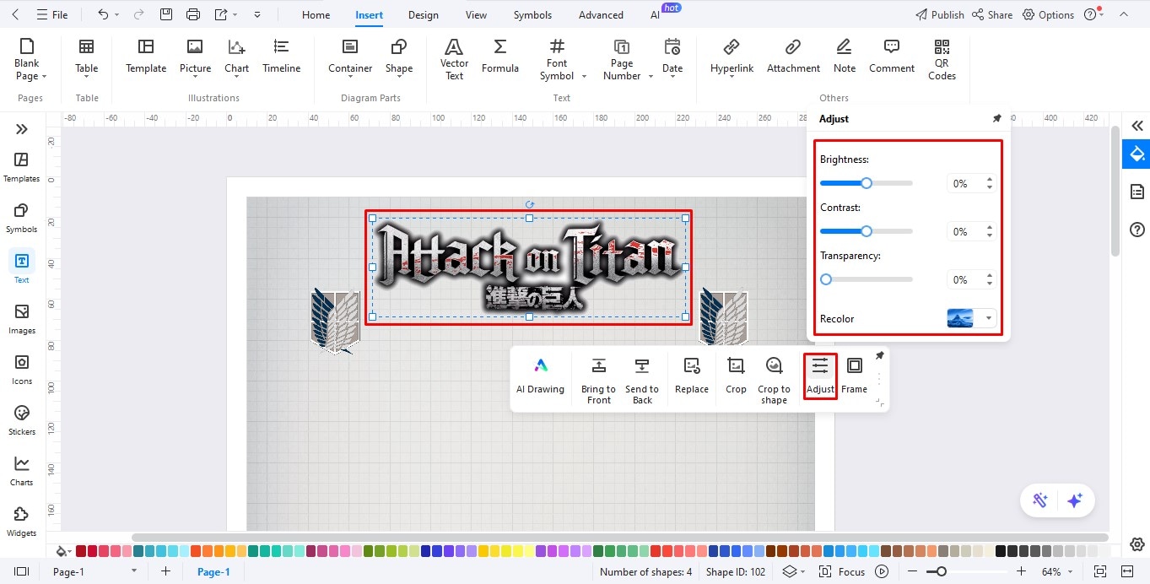Insert a Blank Page
Viewport: 1150px width, 584px height.
[30, 59]
